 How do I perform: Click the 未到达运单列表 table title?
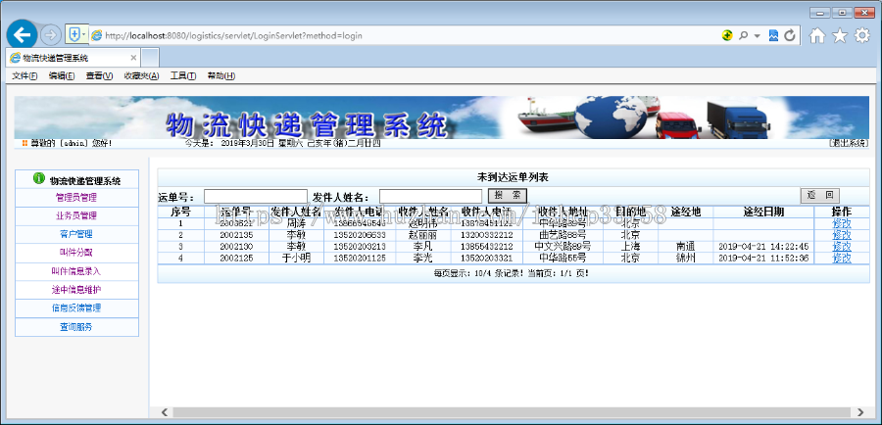point(513,177)
